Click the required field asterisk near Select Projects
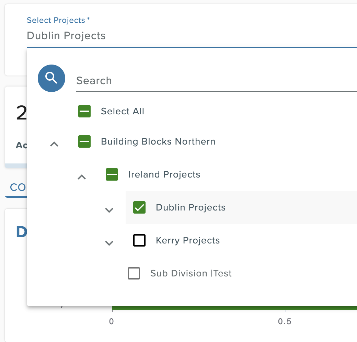The width and height of the screenshot is (357, 342). 88,19
